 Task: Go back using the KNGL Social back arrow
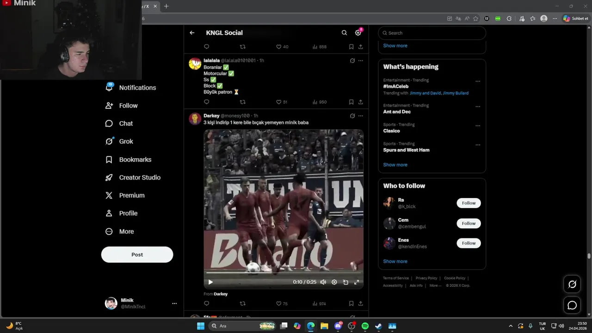192,33
